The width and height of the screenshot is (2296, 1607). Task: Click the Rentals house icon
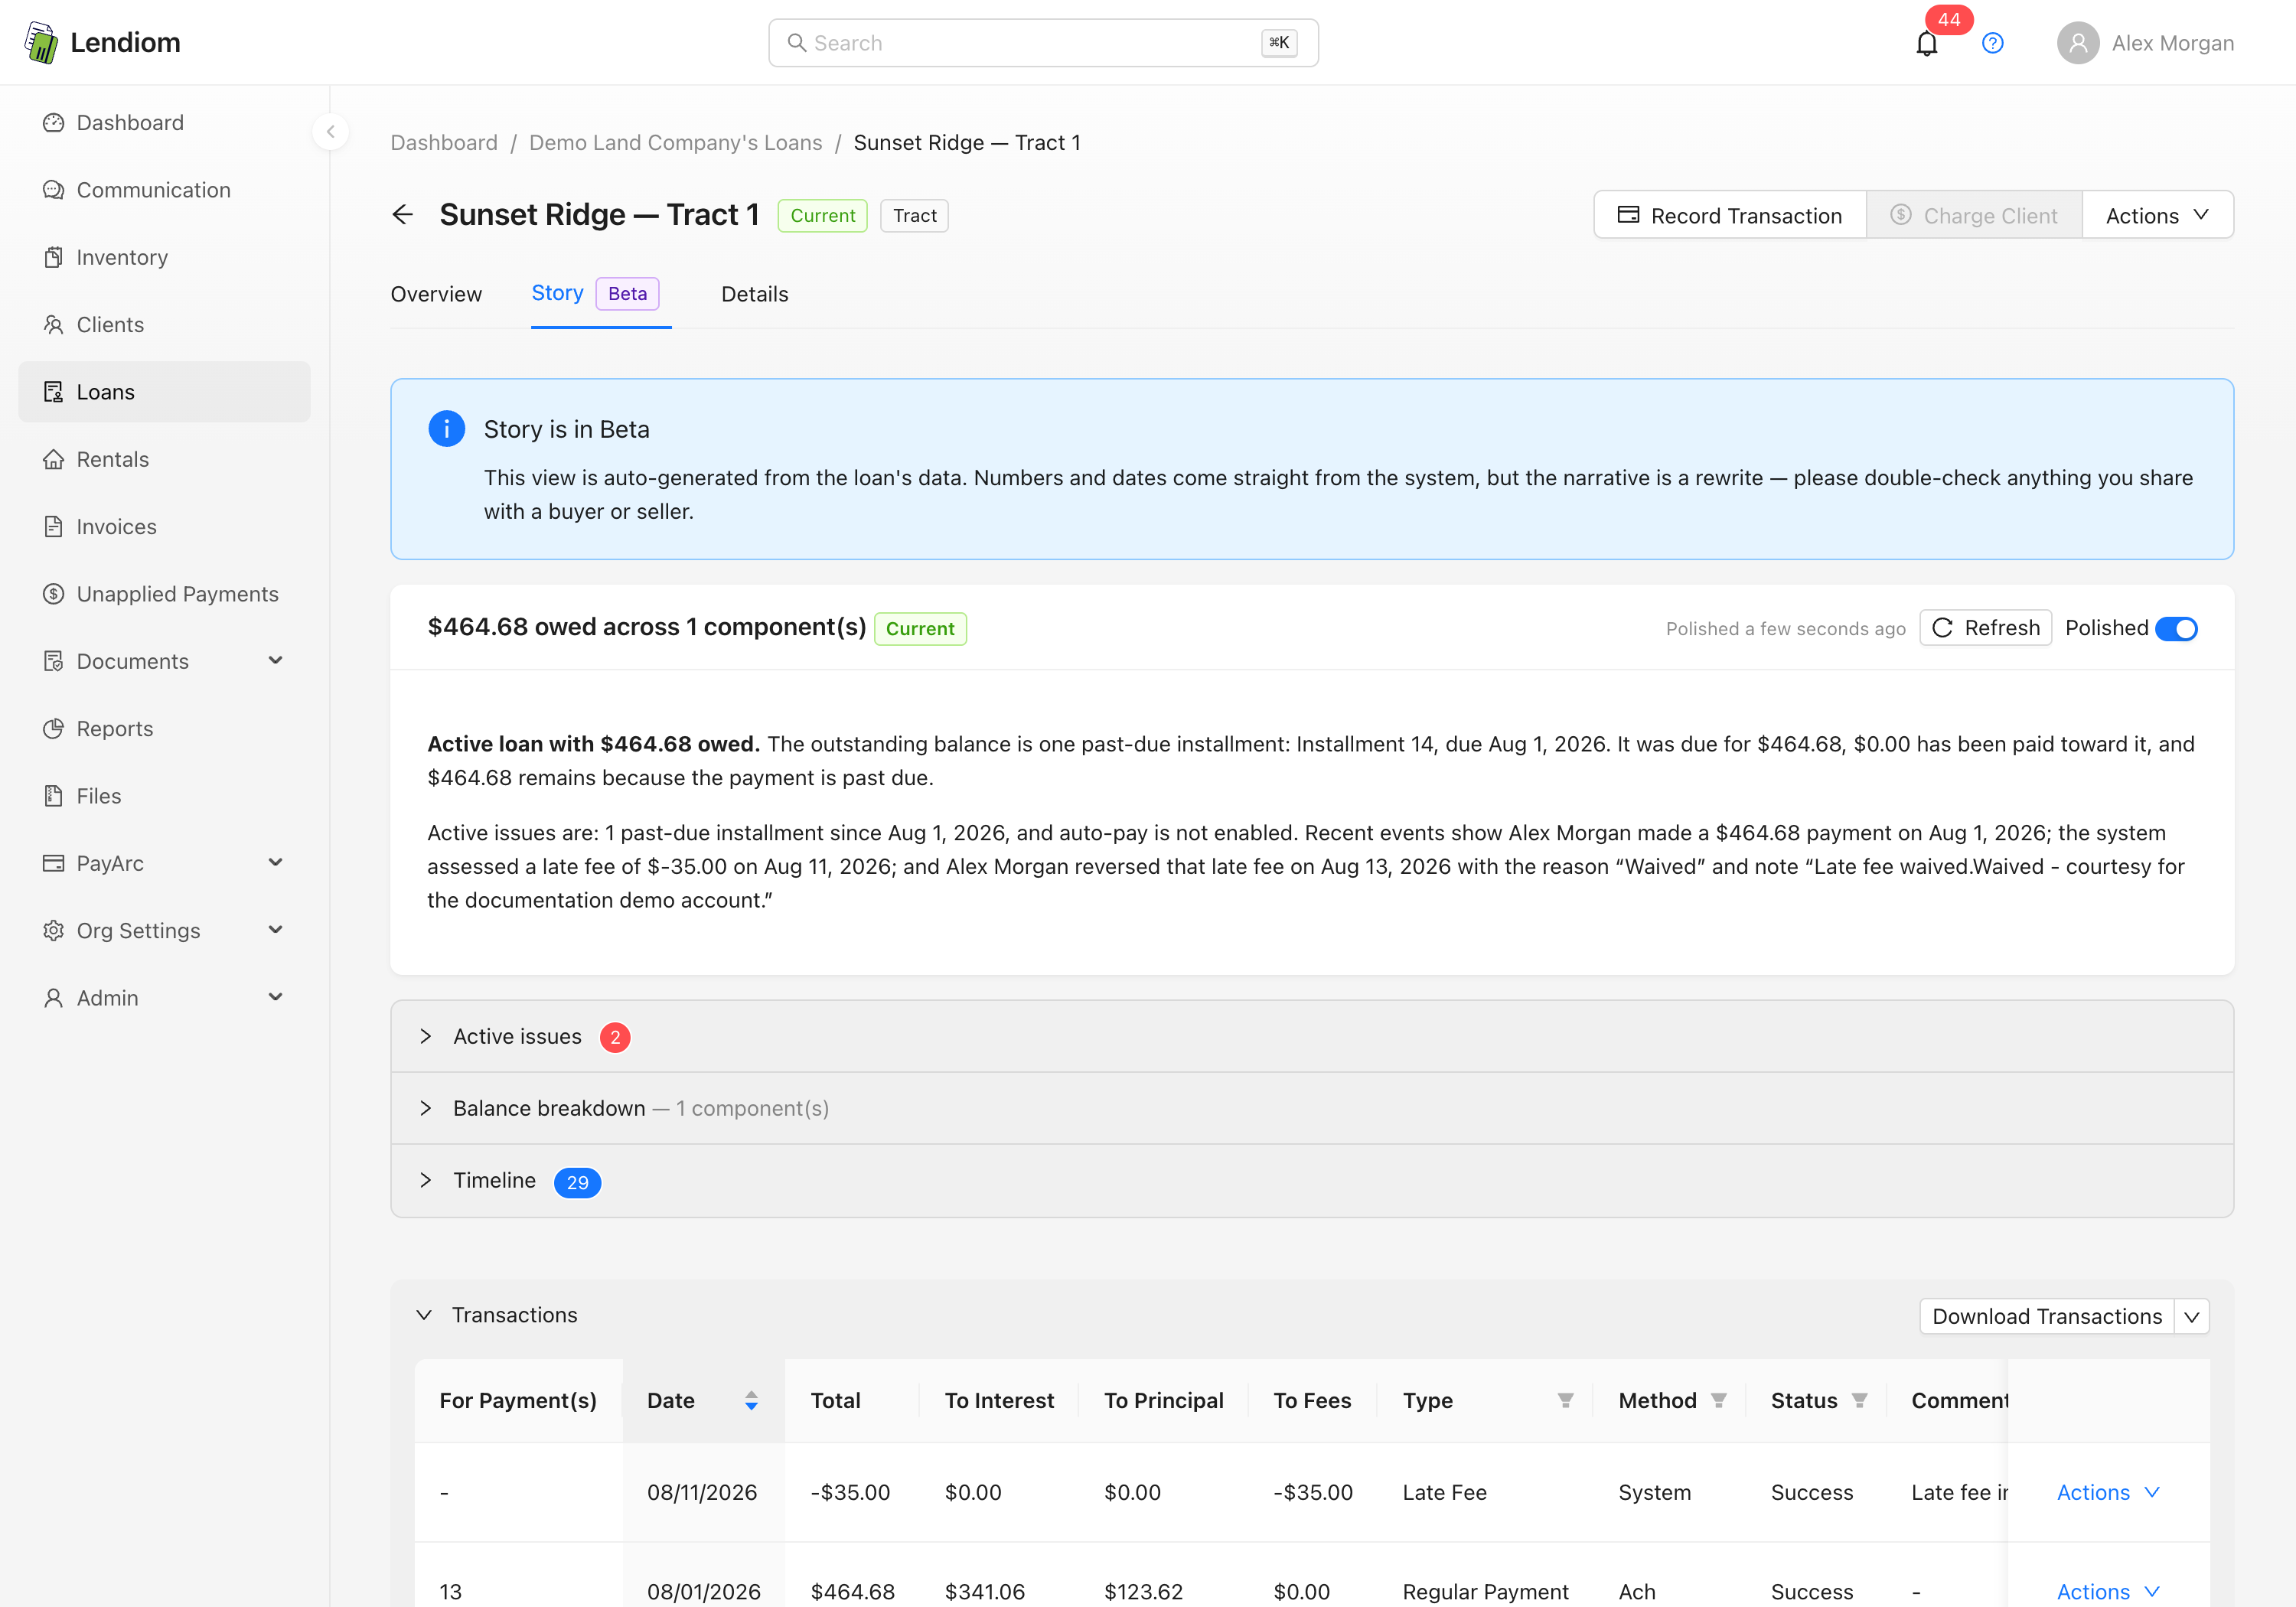tap(53, 459)
